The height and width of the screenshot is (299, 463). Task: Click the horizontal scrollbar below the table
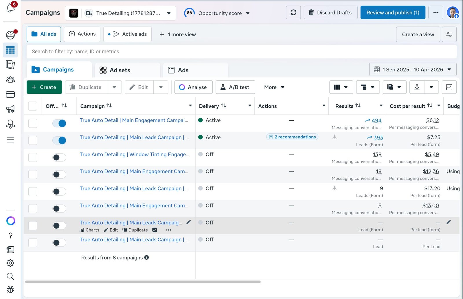click(143, 282)
